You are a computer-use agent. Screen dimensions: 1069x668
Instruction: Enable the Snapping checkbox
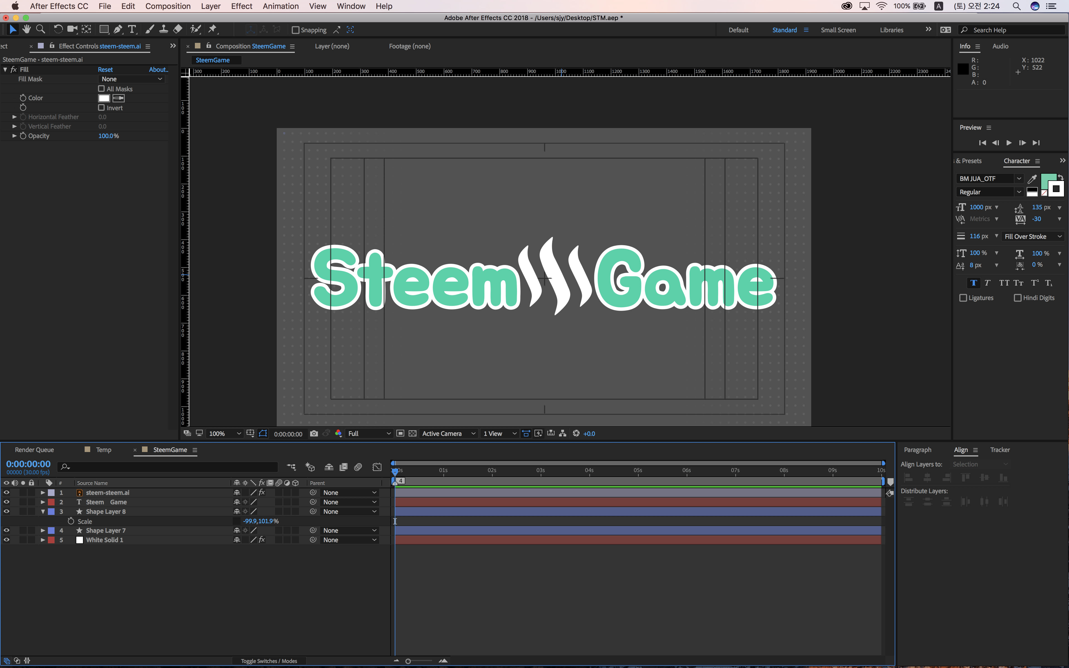296,30
